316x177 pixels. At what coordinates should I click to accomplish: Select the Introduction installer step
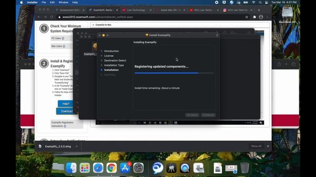pos(112,51)
